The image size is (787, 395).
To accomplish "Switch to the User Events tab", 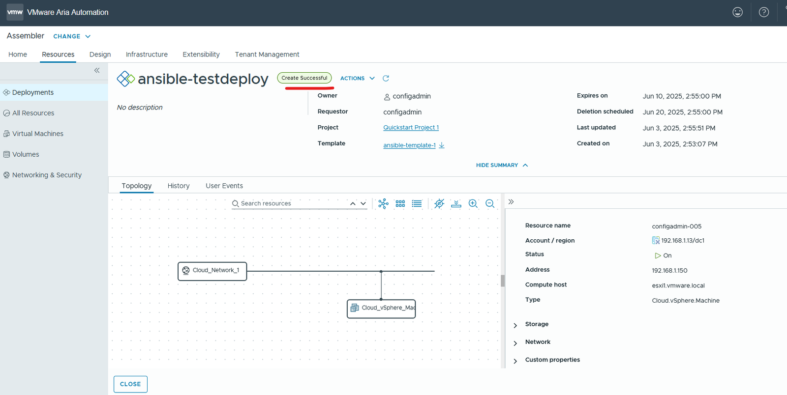I will pos(224,186).
